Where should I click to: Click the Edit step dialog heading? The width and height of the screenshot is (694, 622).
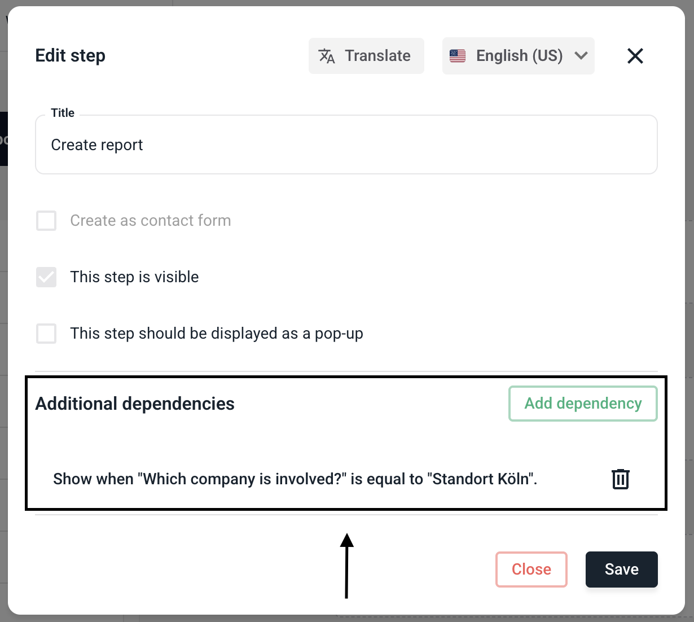click(70, 56)
